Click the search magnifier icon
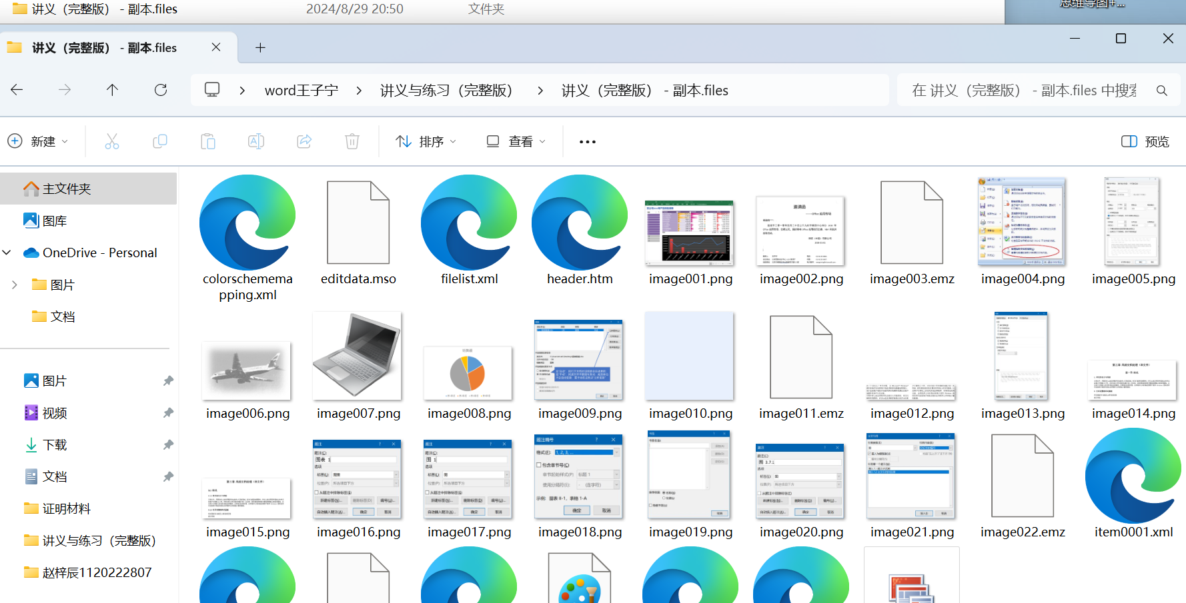The height and width of the screenshot is (603, 1186). pyautogui.click(x=1162, y=91)
